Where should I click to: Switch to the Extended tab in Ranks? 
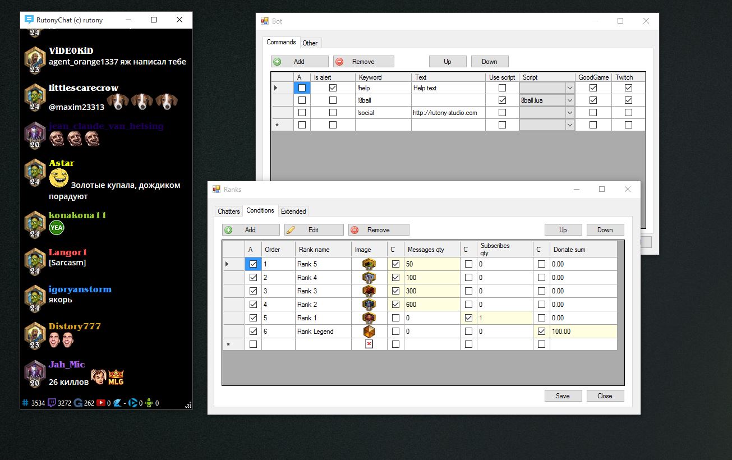pyautogui.click(x=293, y=211)
